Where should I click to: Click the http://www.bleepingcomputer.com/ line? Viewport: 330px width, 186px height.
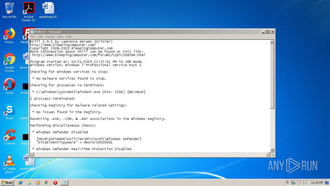(63, 45)
